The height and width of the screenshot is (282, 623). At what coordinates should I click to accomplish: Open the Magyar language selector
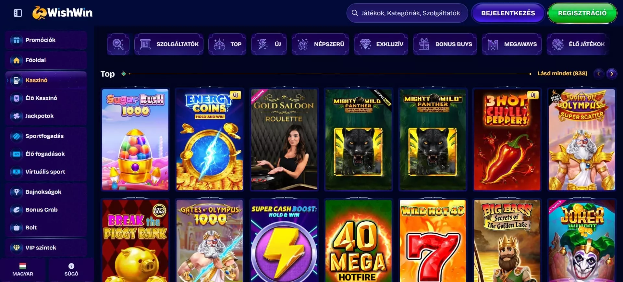23,270
